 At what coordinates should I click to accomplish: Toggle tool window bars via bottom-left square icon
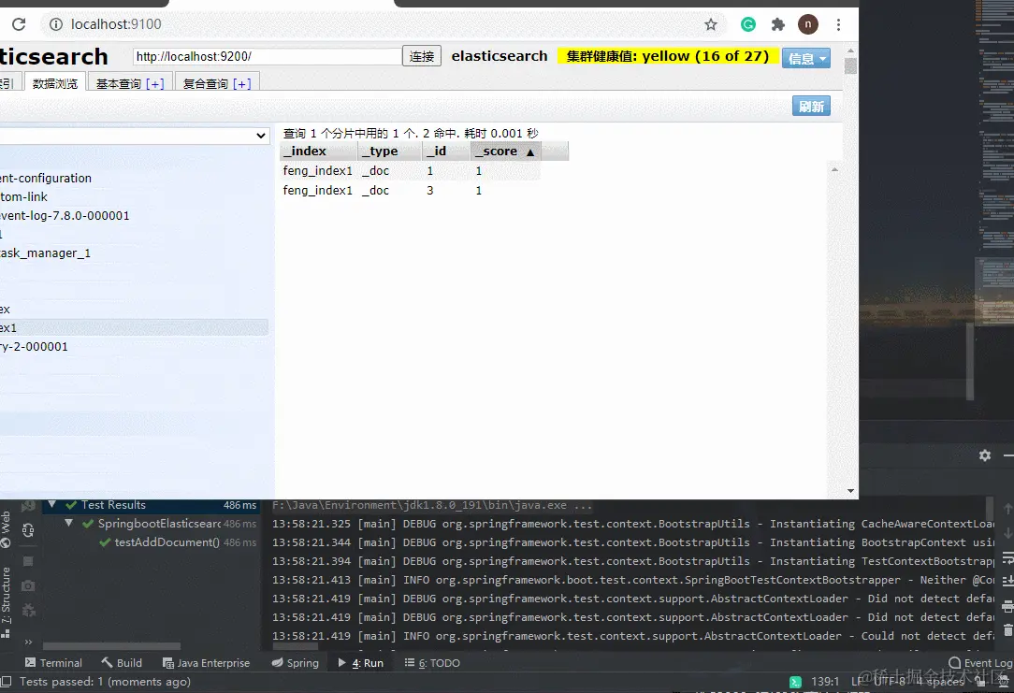(x=7, y=681)
